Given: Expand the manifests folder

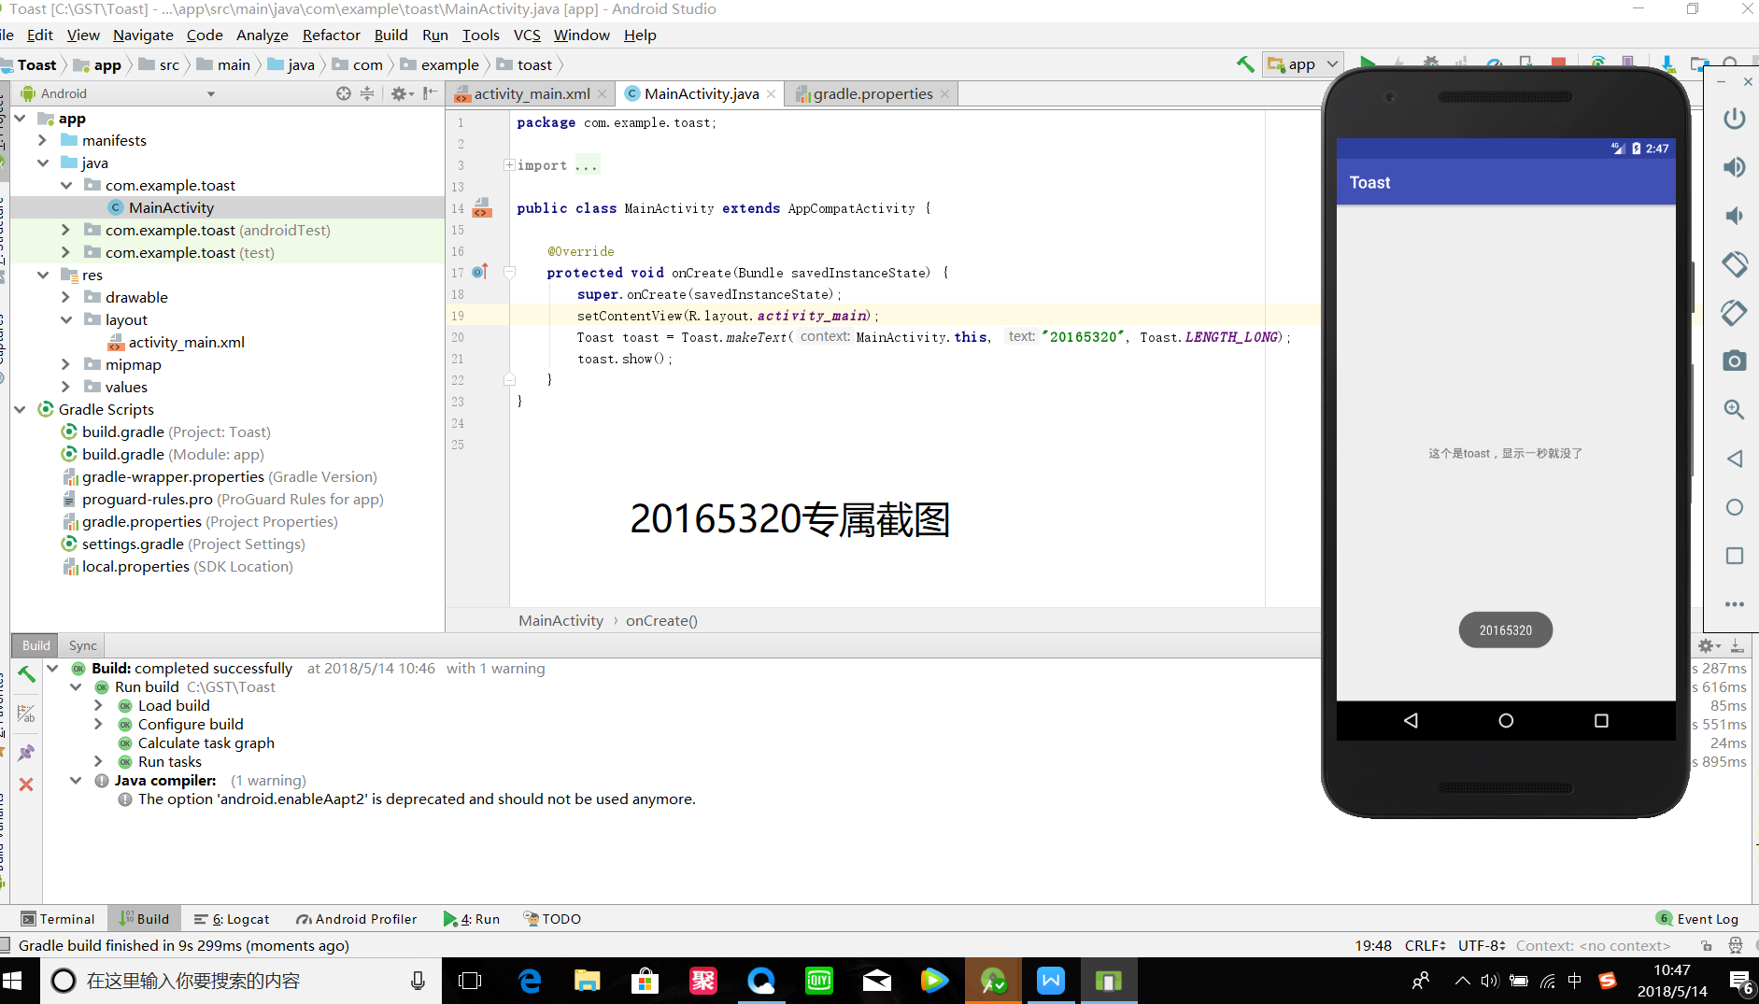Looking at the screenshot, I should pos(42,140).
